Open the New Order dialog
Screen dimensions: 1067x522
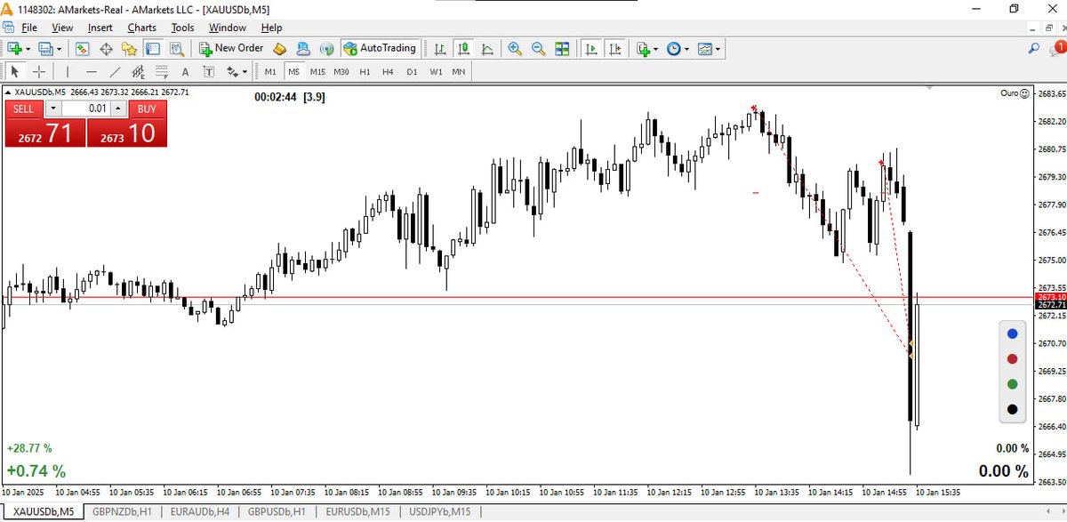(x=231, y=48)
